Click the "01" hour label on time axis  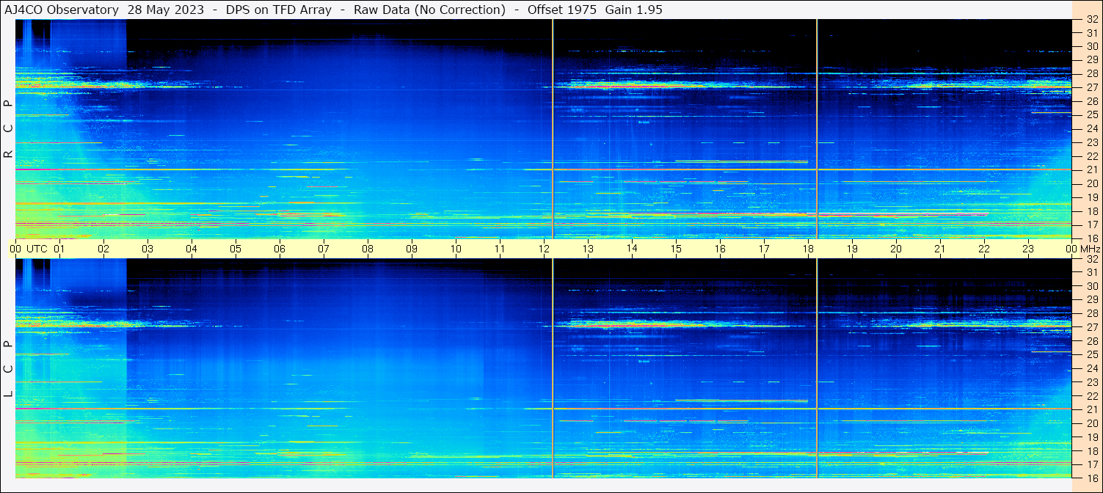pyautogui.click(x=59, y=249)
